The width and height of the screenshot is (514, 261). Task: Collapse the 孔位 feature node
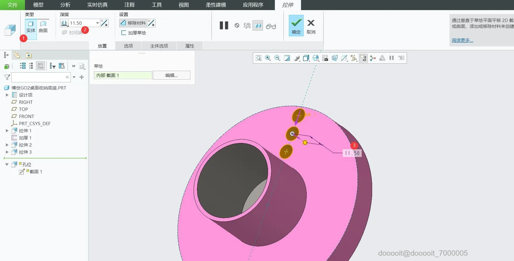pos(7,164)
